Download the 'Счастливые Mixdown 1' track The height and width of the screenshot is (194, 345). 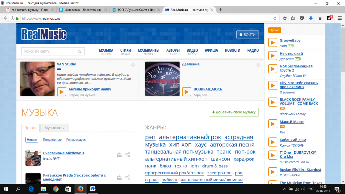pos(119,154)
